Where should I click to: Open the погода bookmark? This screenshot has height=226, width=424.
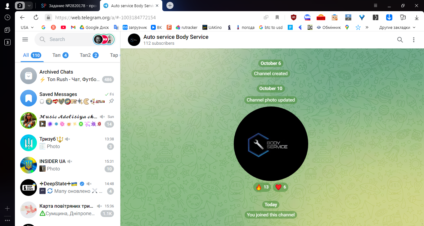(245, 27)
